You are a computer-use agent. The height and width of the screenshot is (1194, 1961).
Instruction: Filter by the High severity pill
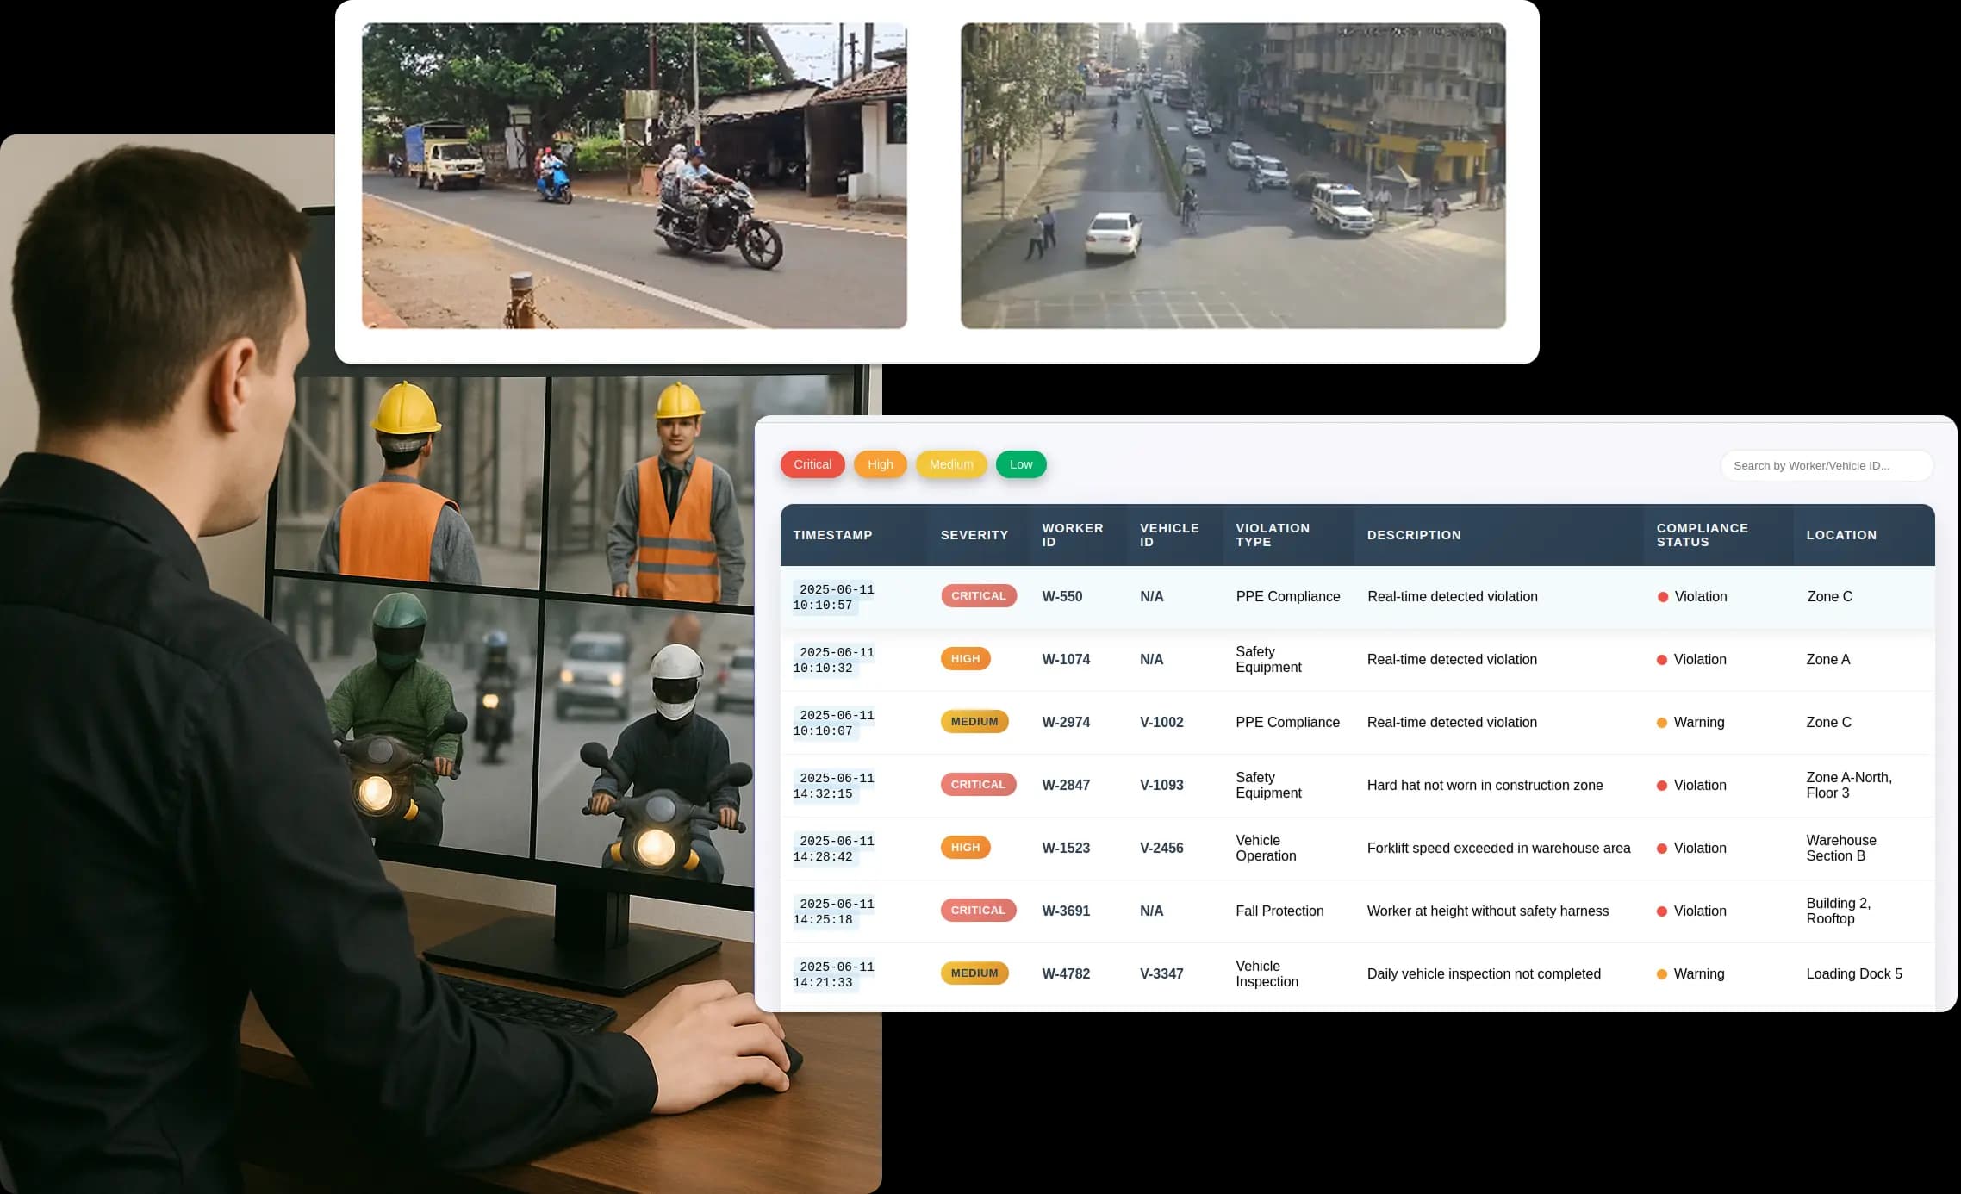(880, 464)
